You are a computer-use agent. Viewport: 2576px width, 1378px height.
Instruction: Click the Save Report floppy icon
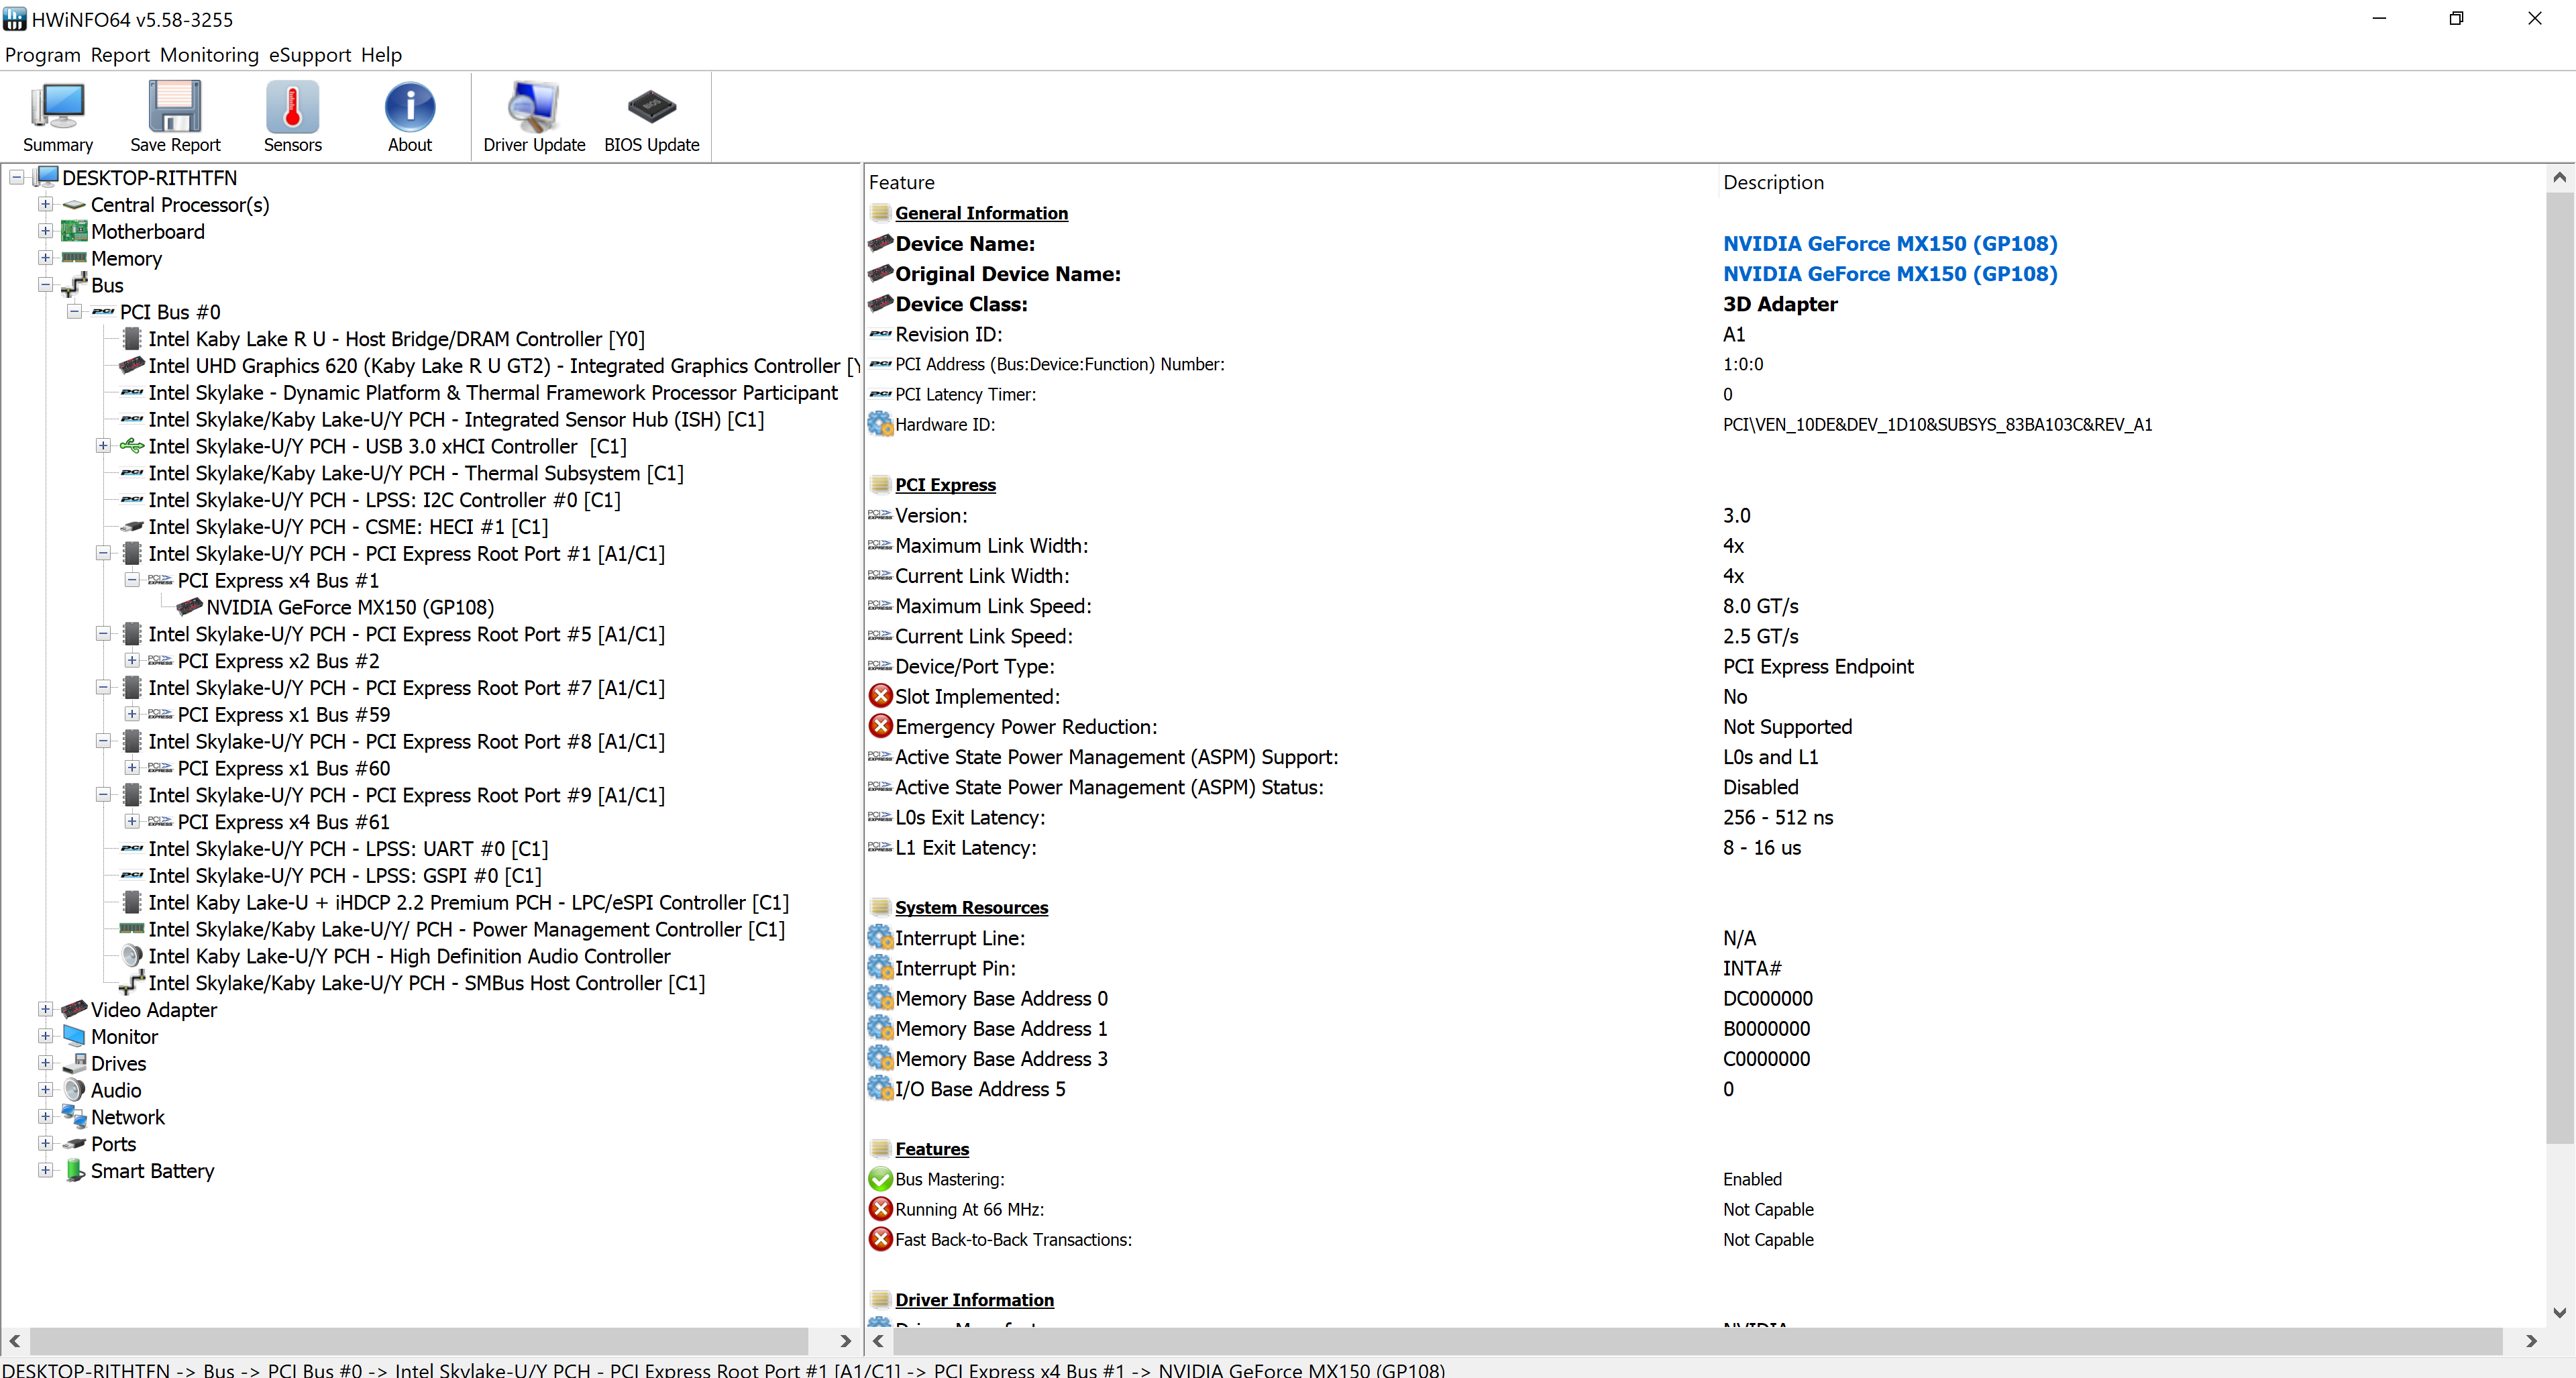tap(175, 118)
